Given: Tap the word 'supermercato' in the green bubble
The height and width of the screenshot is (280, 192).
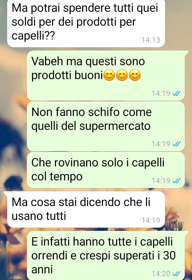Looking at the screenshot, I should pyautogui.click(x=115, y=126).
